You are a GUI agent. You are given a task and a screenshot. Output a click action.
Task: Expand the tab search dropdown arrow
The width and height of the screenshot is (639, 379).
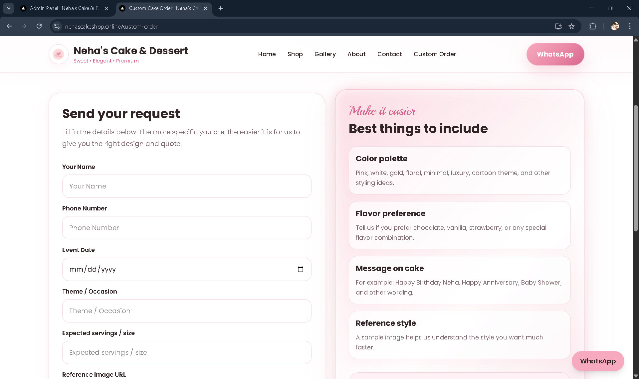8,8
